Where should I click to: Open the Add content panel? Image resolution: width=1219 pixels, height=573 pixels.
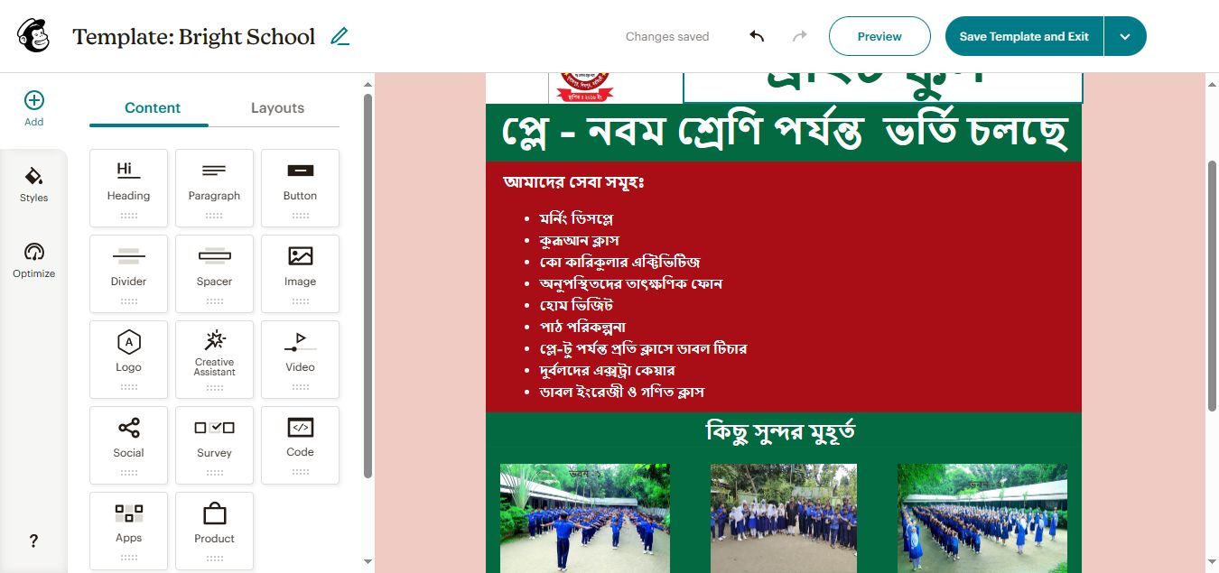(x=33, y=108)
